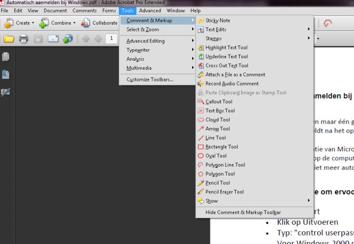The height and width of the screenshot is (244, 354).
Task: Open the Window menu
Action: point(175,11)
